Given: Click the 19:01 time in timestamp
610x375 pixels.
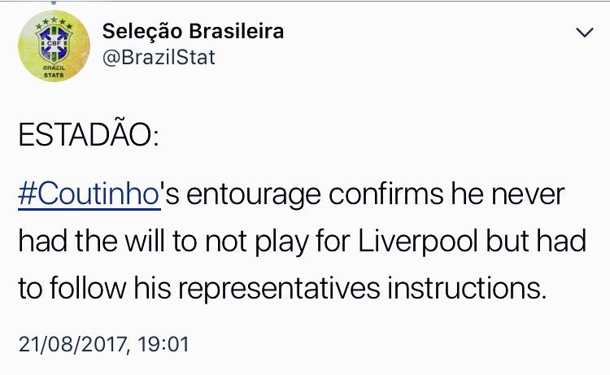Looking at the screenshot, I should coord(163,344).
